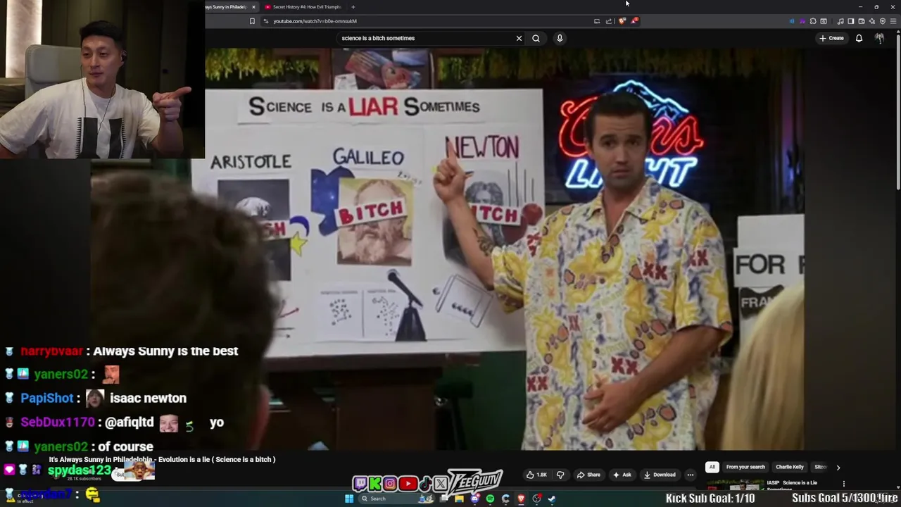Select the From your search chip

point(745,467)
